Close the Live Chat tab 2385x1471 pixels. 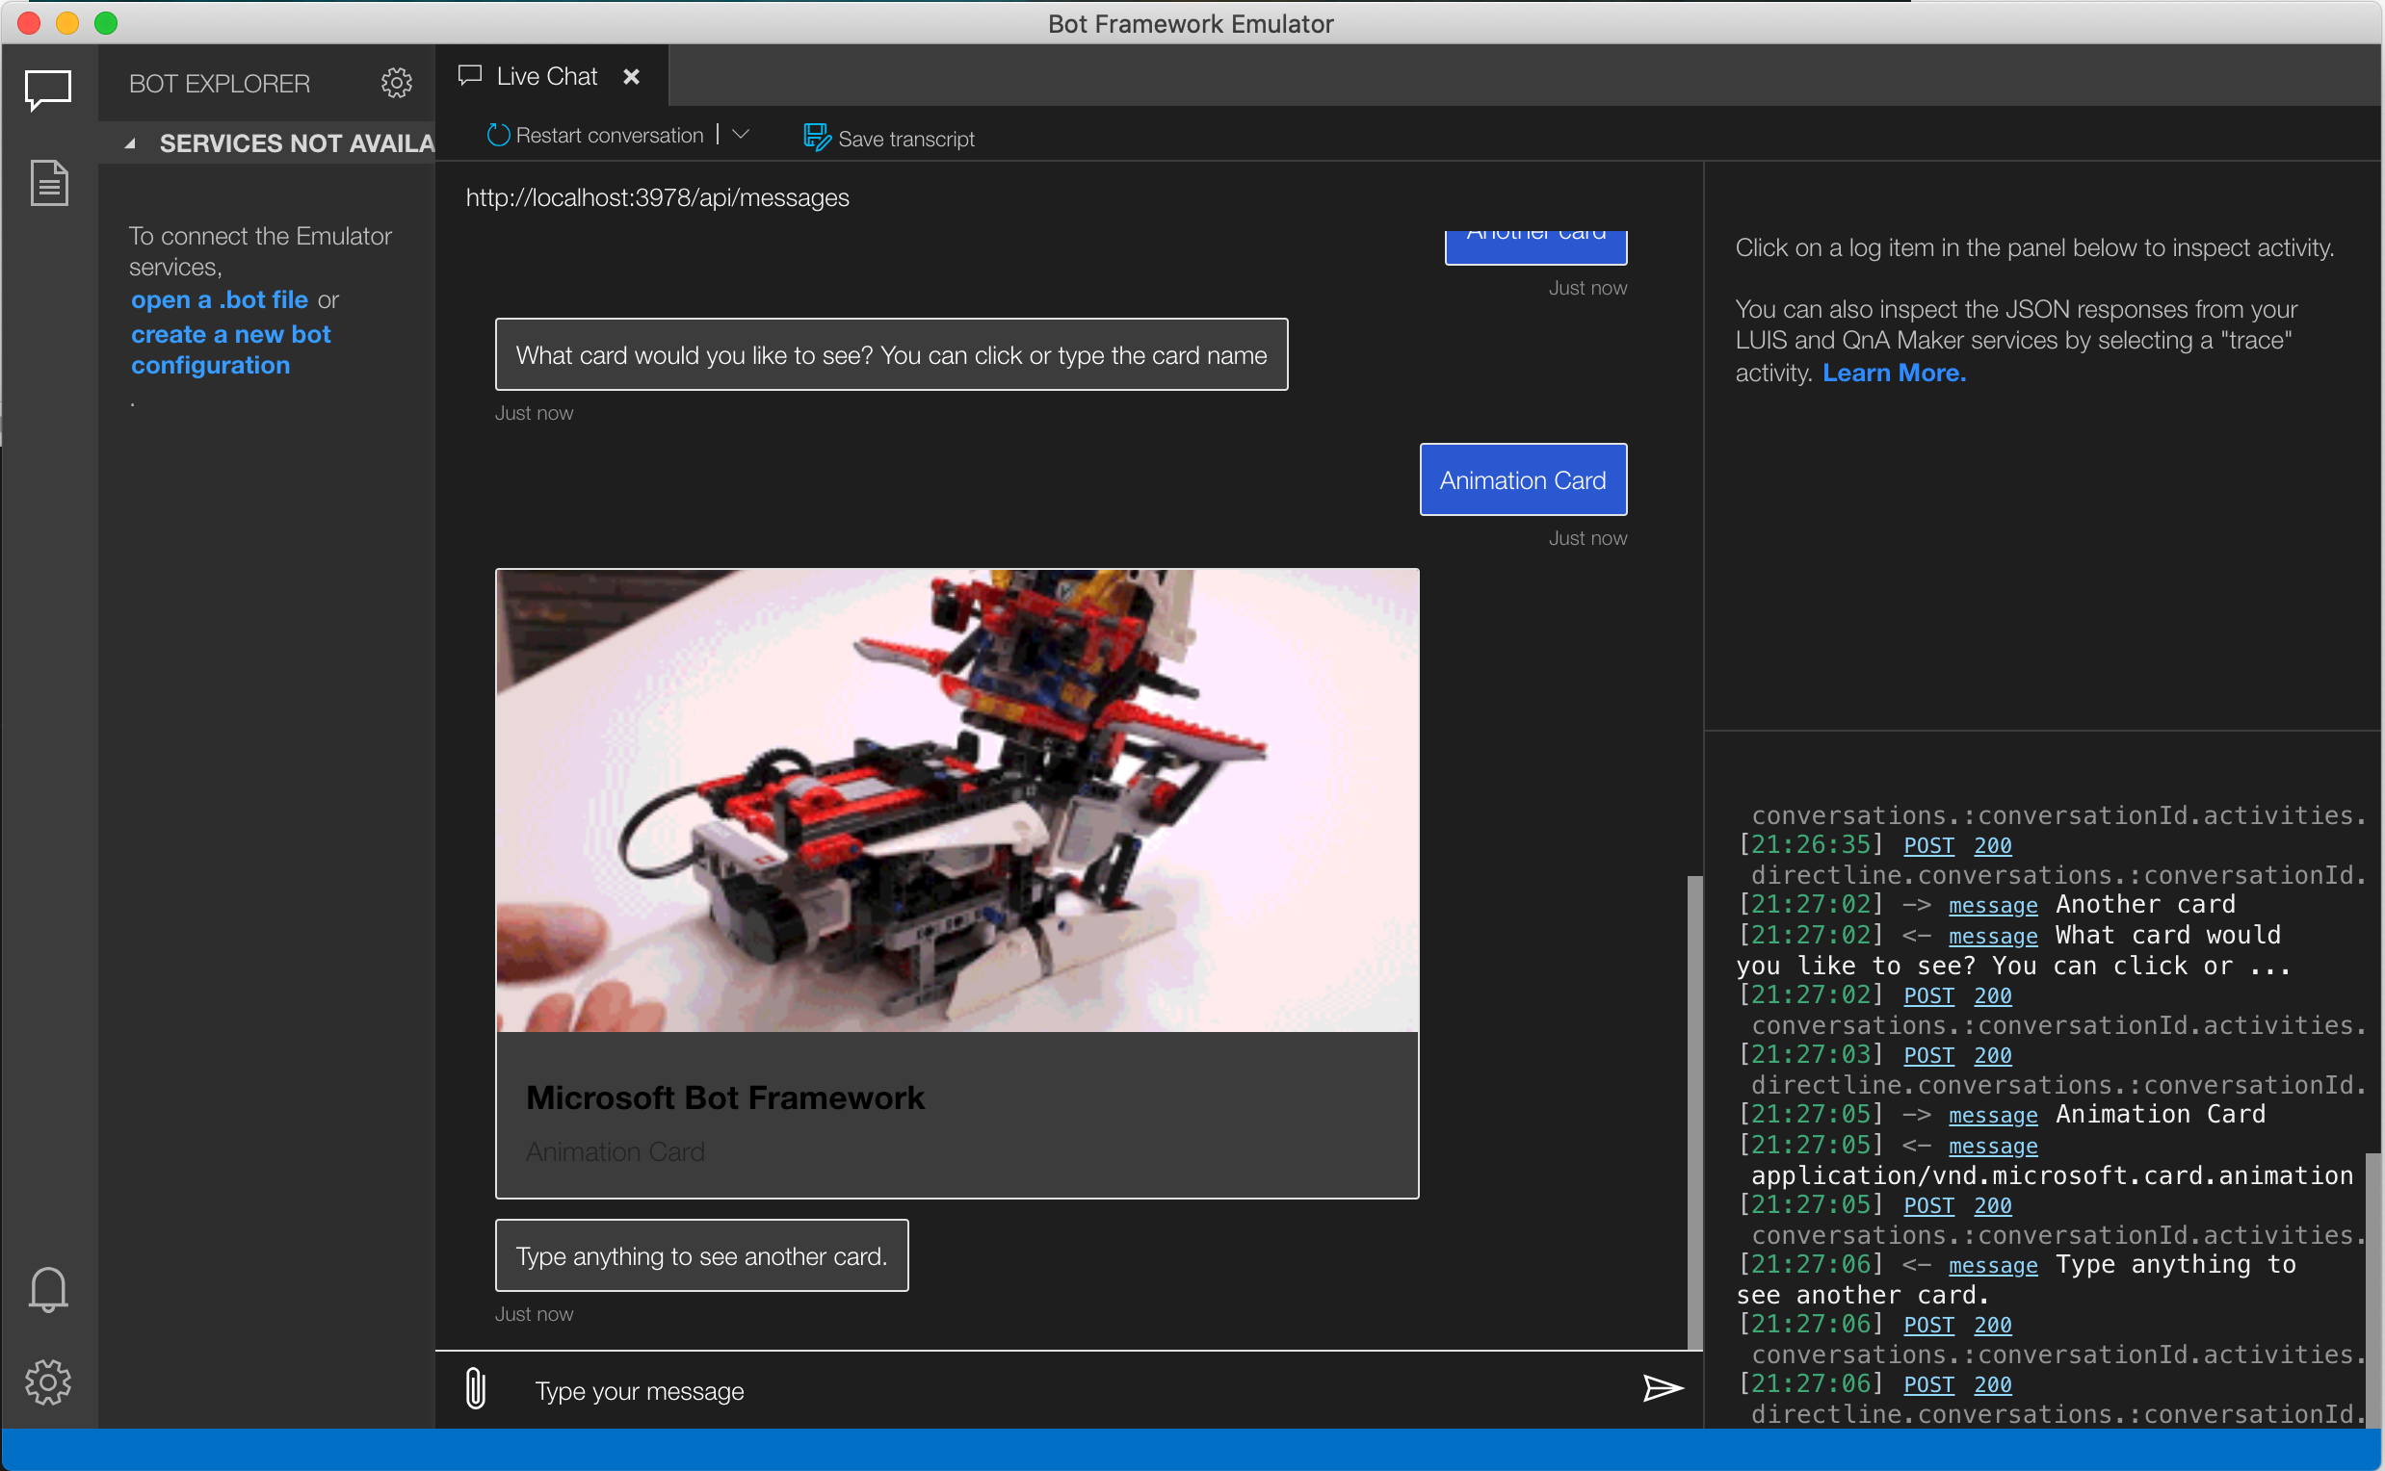[x=632, y=76]
